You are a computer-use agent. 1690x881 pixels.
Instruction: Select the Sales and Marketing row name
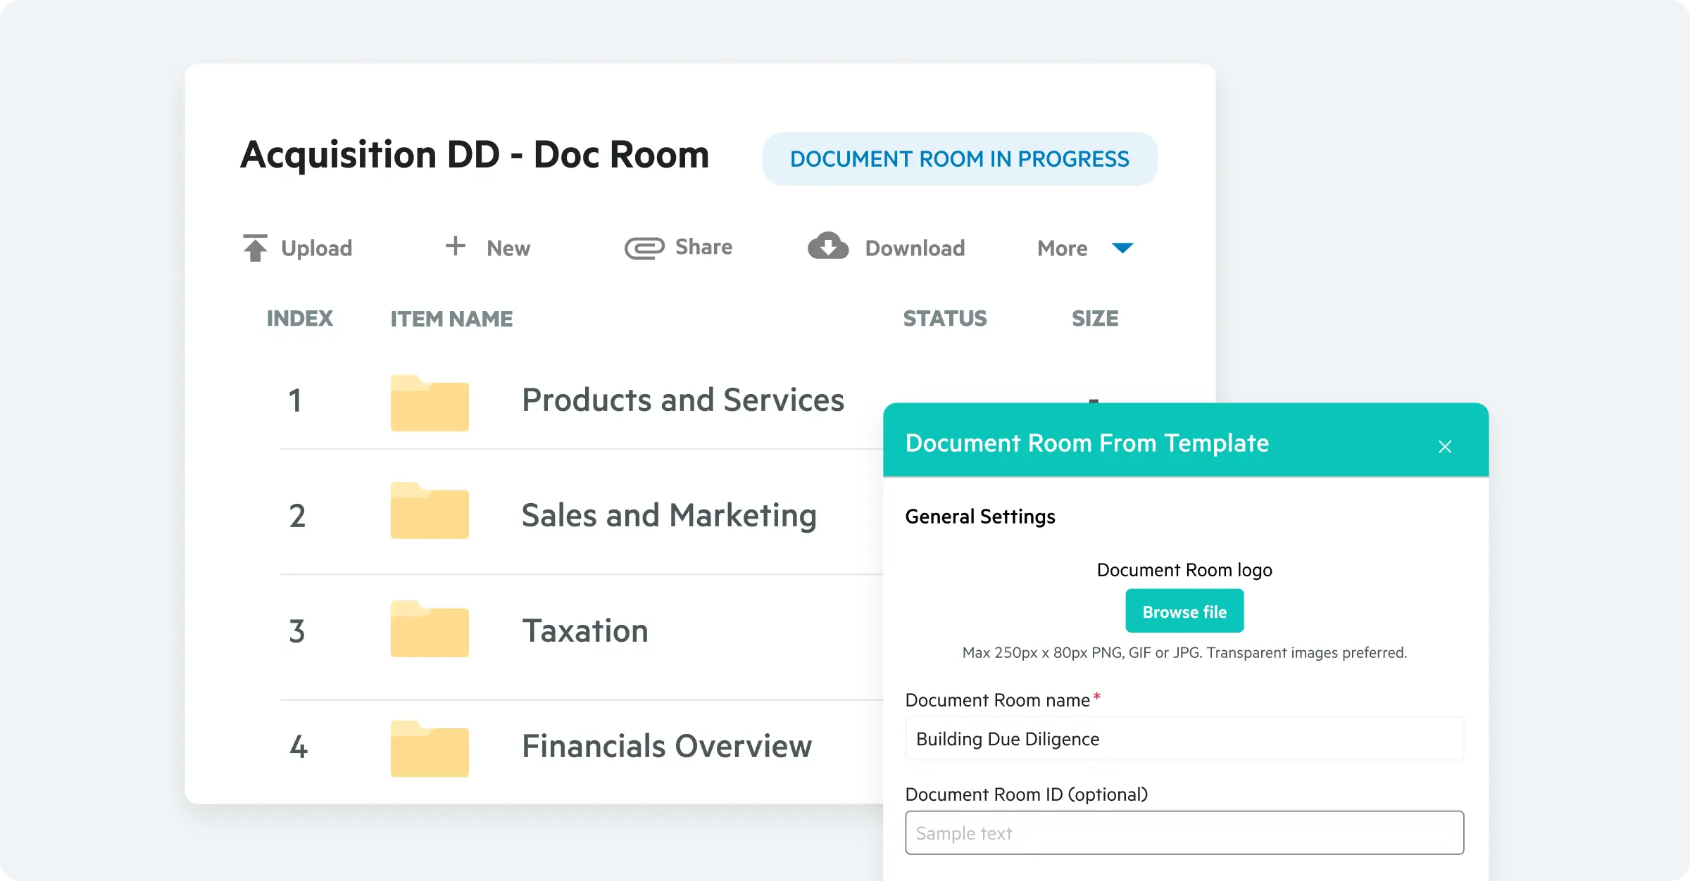tap(669, 515)
